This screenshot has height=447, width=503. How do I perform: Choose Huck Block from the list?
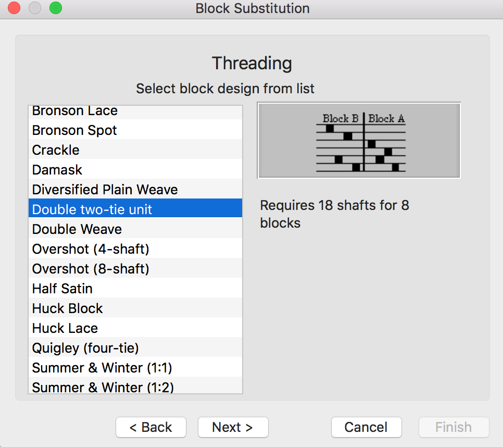click(x=68, y=308)
